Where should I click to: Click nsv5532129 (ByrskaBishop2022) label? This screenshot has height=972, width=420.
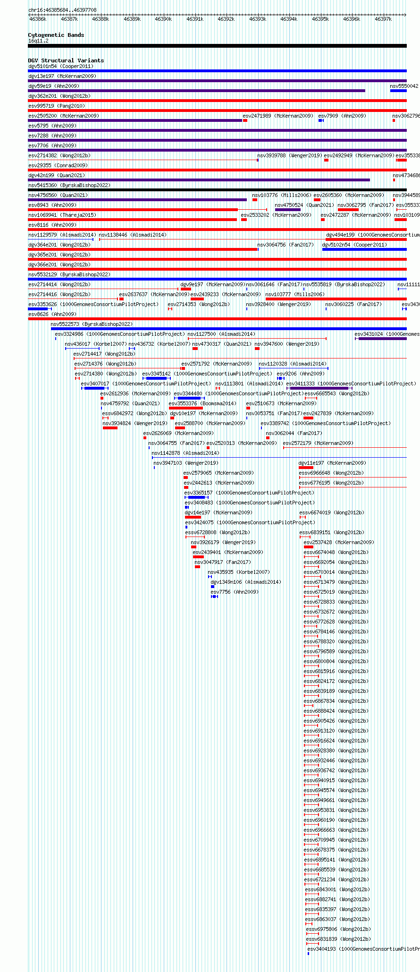click(69, 274)
